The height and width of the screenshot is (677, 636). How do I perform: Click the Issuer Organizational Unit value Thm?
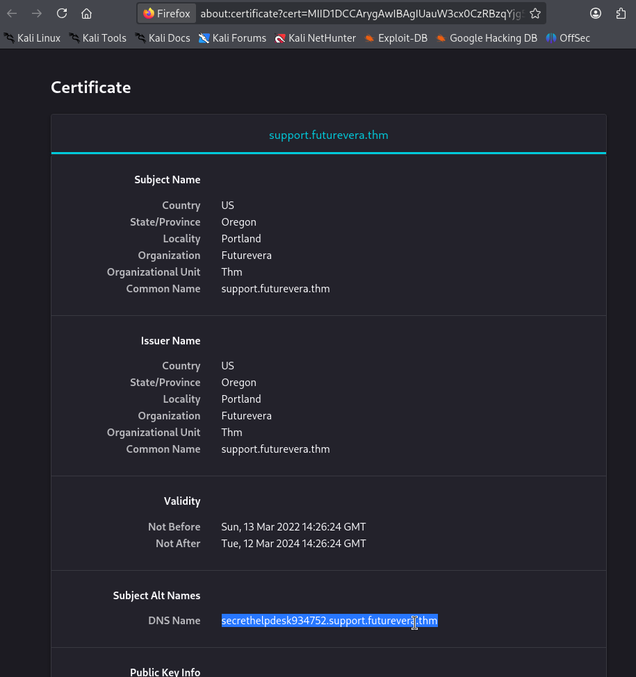coord(231,432)
